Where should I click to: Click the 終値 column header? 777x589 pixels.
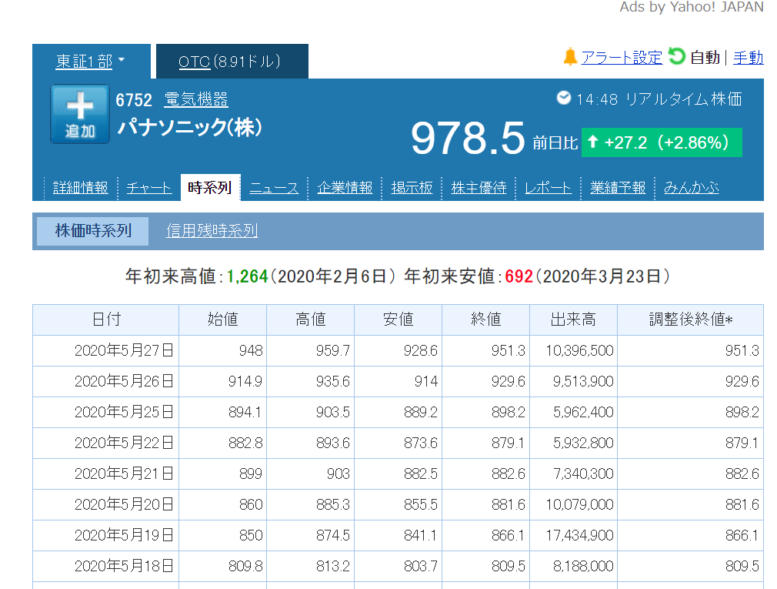point(486,320)
